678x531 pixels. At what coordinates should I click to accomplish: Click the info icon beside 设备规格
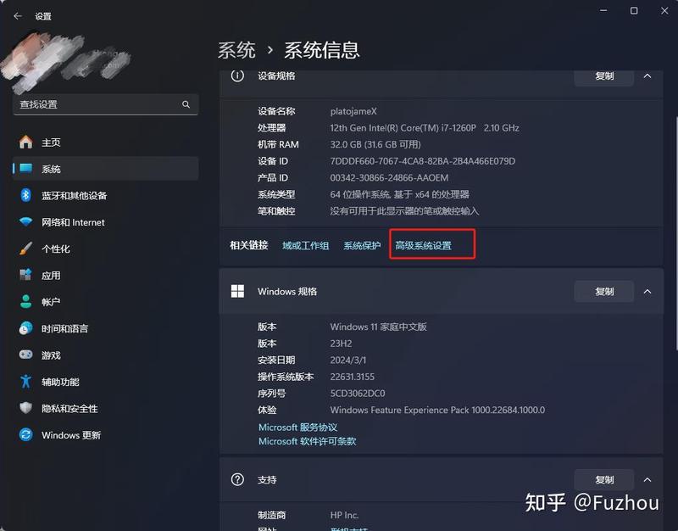pyautogui.click(x=237, y=75)
